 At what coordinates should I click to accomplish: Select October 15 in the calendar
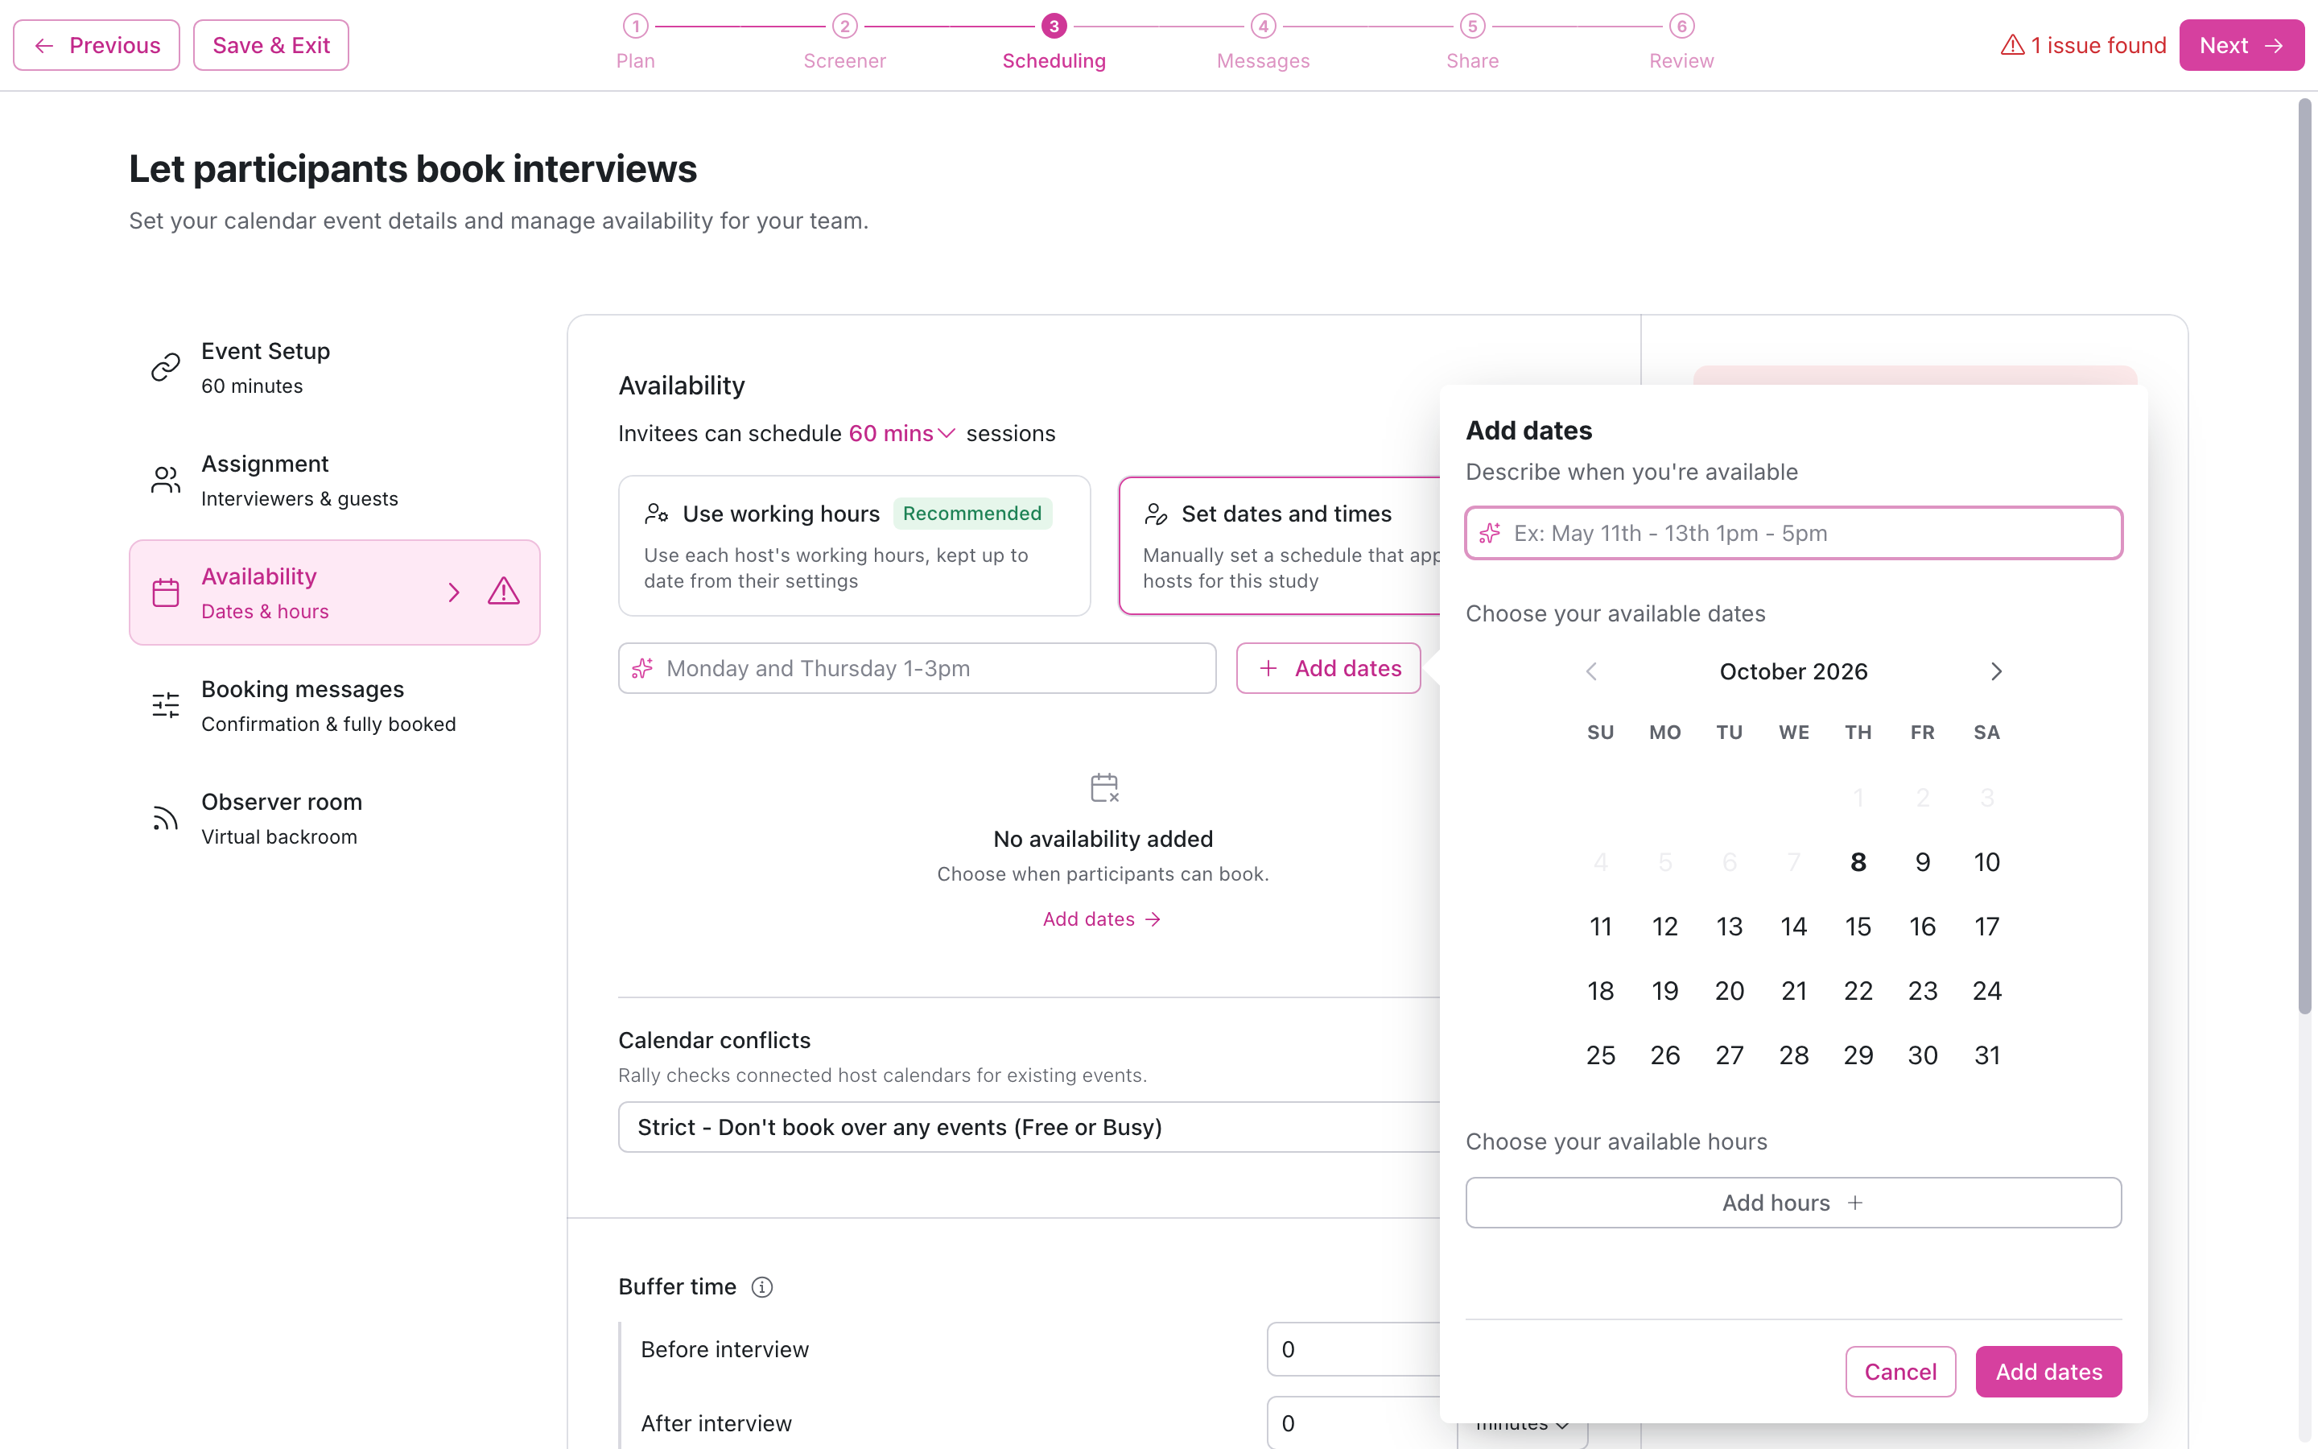[x=1858, y=926]
